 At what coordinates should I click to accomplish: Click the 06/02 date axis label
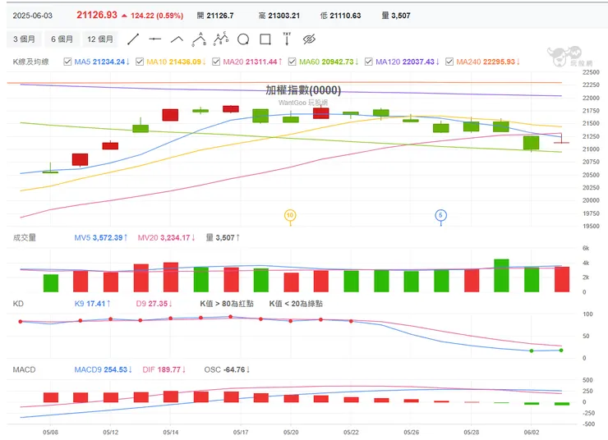[532, 433]
